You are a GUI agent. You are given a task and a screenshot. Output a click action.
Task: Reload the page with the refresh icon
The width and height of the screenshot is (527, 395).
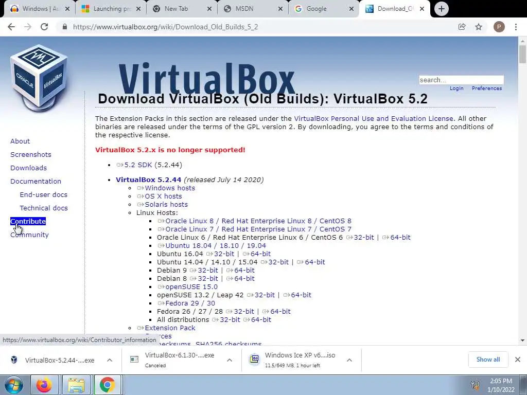44,27
